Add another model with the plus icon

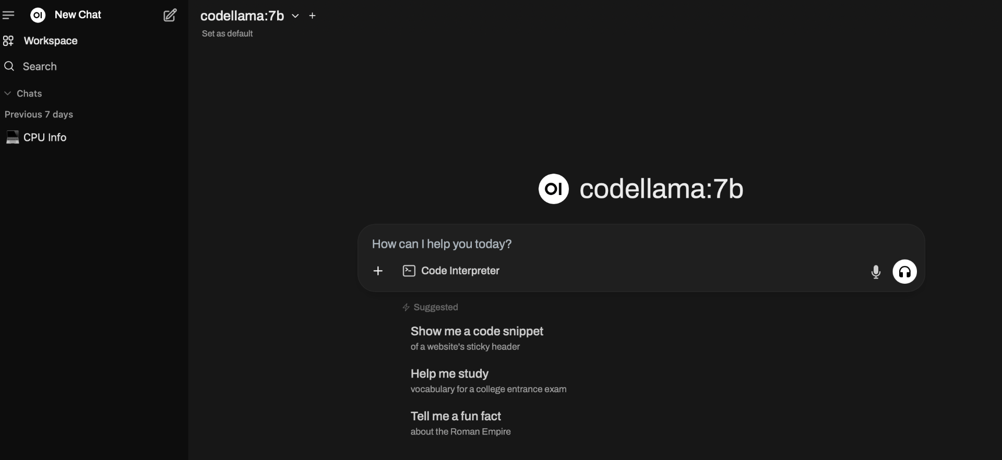point(313,16)
